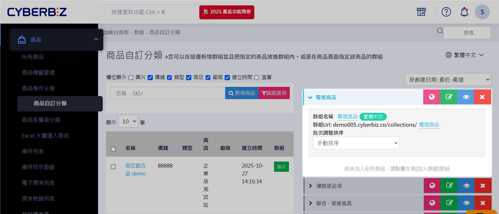Toggle the blue eye icon for 電視商品

(x=466, y=97)
